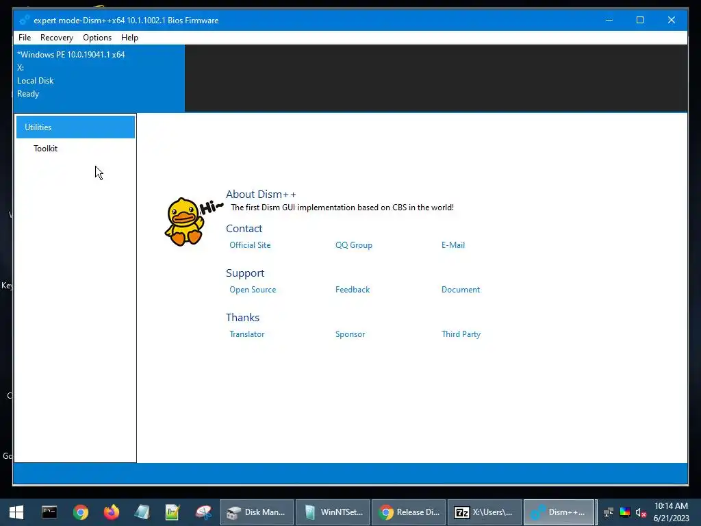The image size is (701, 526).
Task: Open the Help menu
Action: point(129,38)
